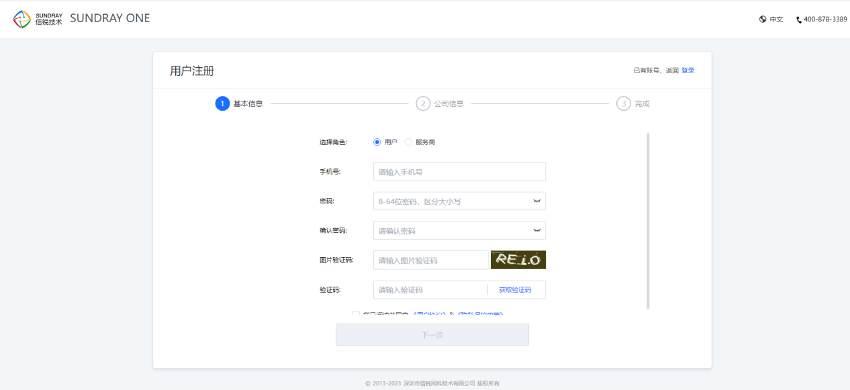Focus the 图片验证码 input field
The width and height of the screenshot is (850, 390).
[x=430, y=260]
